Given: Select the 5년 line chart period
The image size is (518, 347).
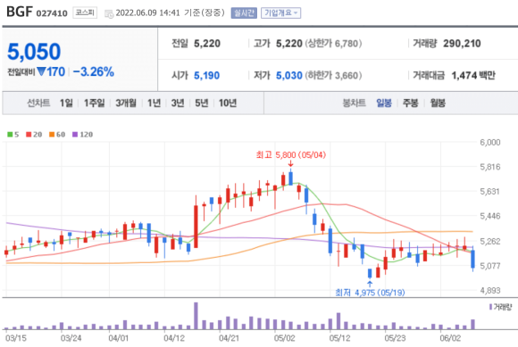Looking at the screenshot, I should (202, 103).
